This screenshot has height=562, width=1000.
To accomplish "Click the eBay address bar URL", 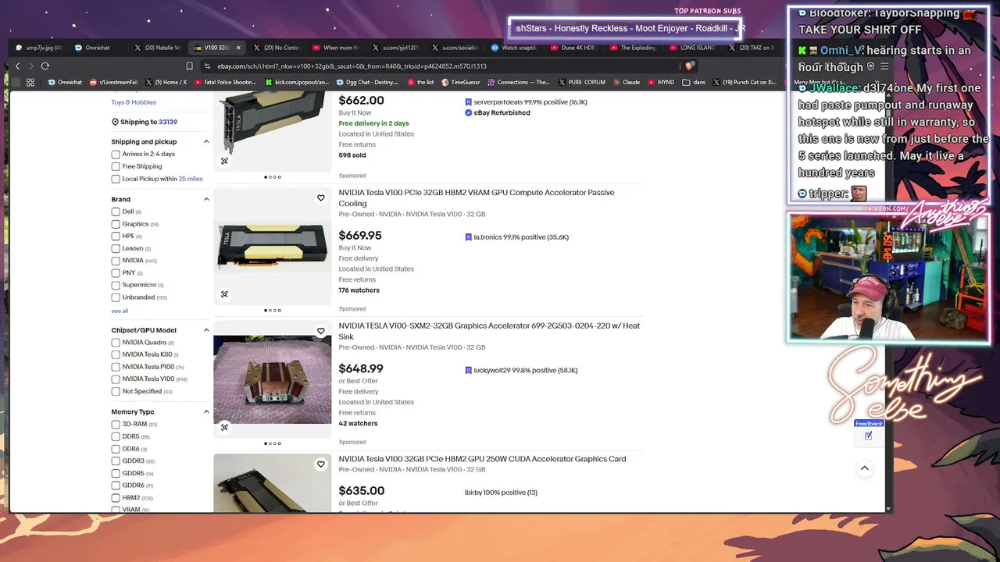I will click(352, 66).
